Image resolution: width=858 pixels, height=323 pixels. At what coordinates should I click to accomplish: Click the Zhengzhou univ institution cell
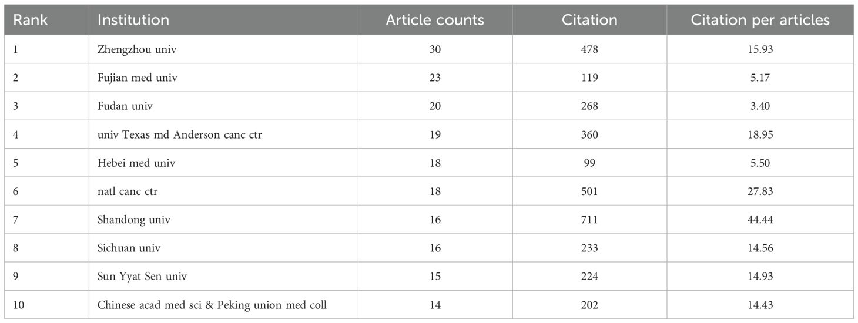pos(137,50)
